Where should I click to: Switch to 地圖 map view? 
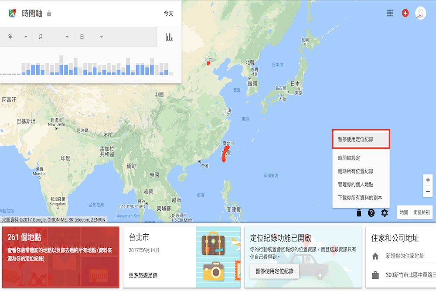pyautogui.click(x=404, y=212)
